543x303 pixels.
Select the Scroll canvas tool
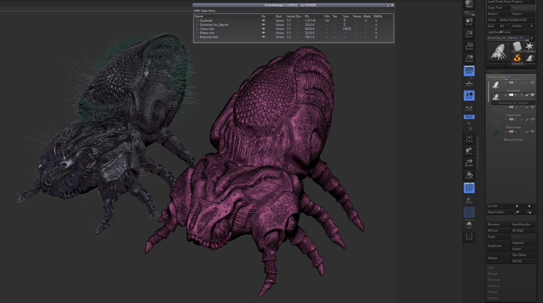tap(469, 21)
